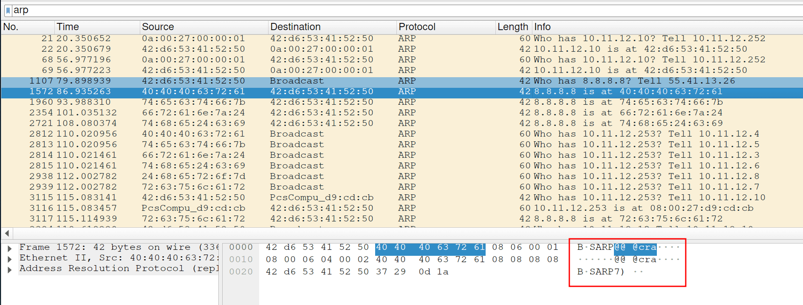Sort packets by the Time column header
This screenshot has height=305, width=803.
coord(97,27)
